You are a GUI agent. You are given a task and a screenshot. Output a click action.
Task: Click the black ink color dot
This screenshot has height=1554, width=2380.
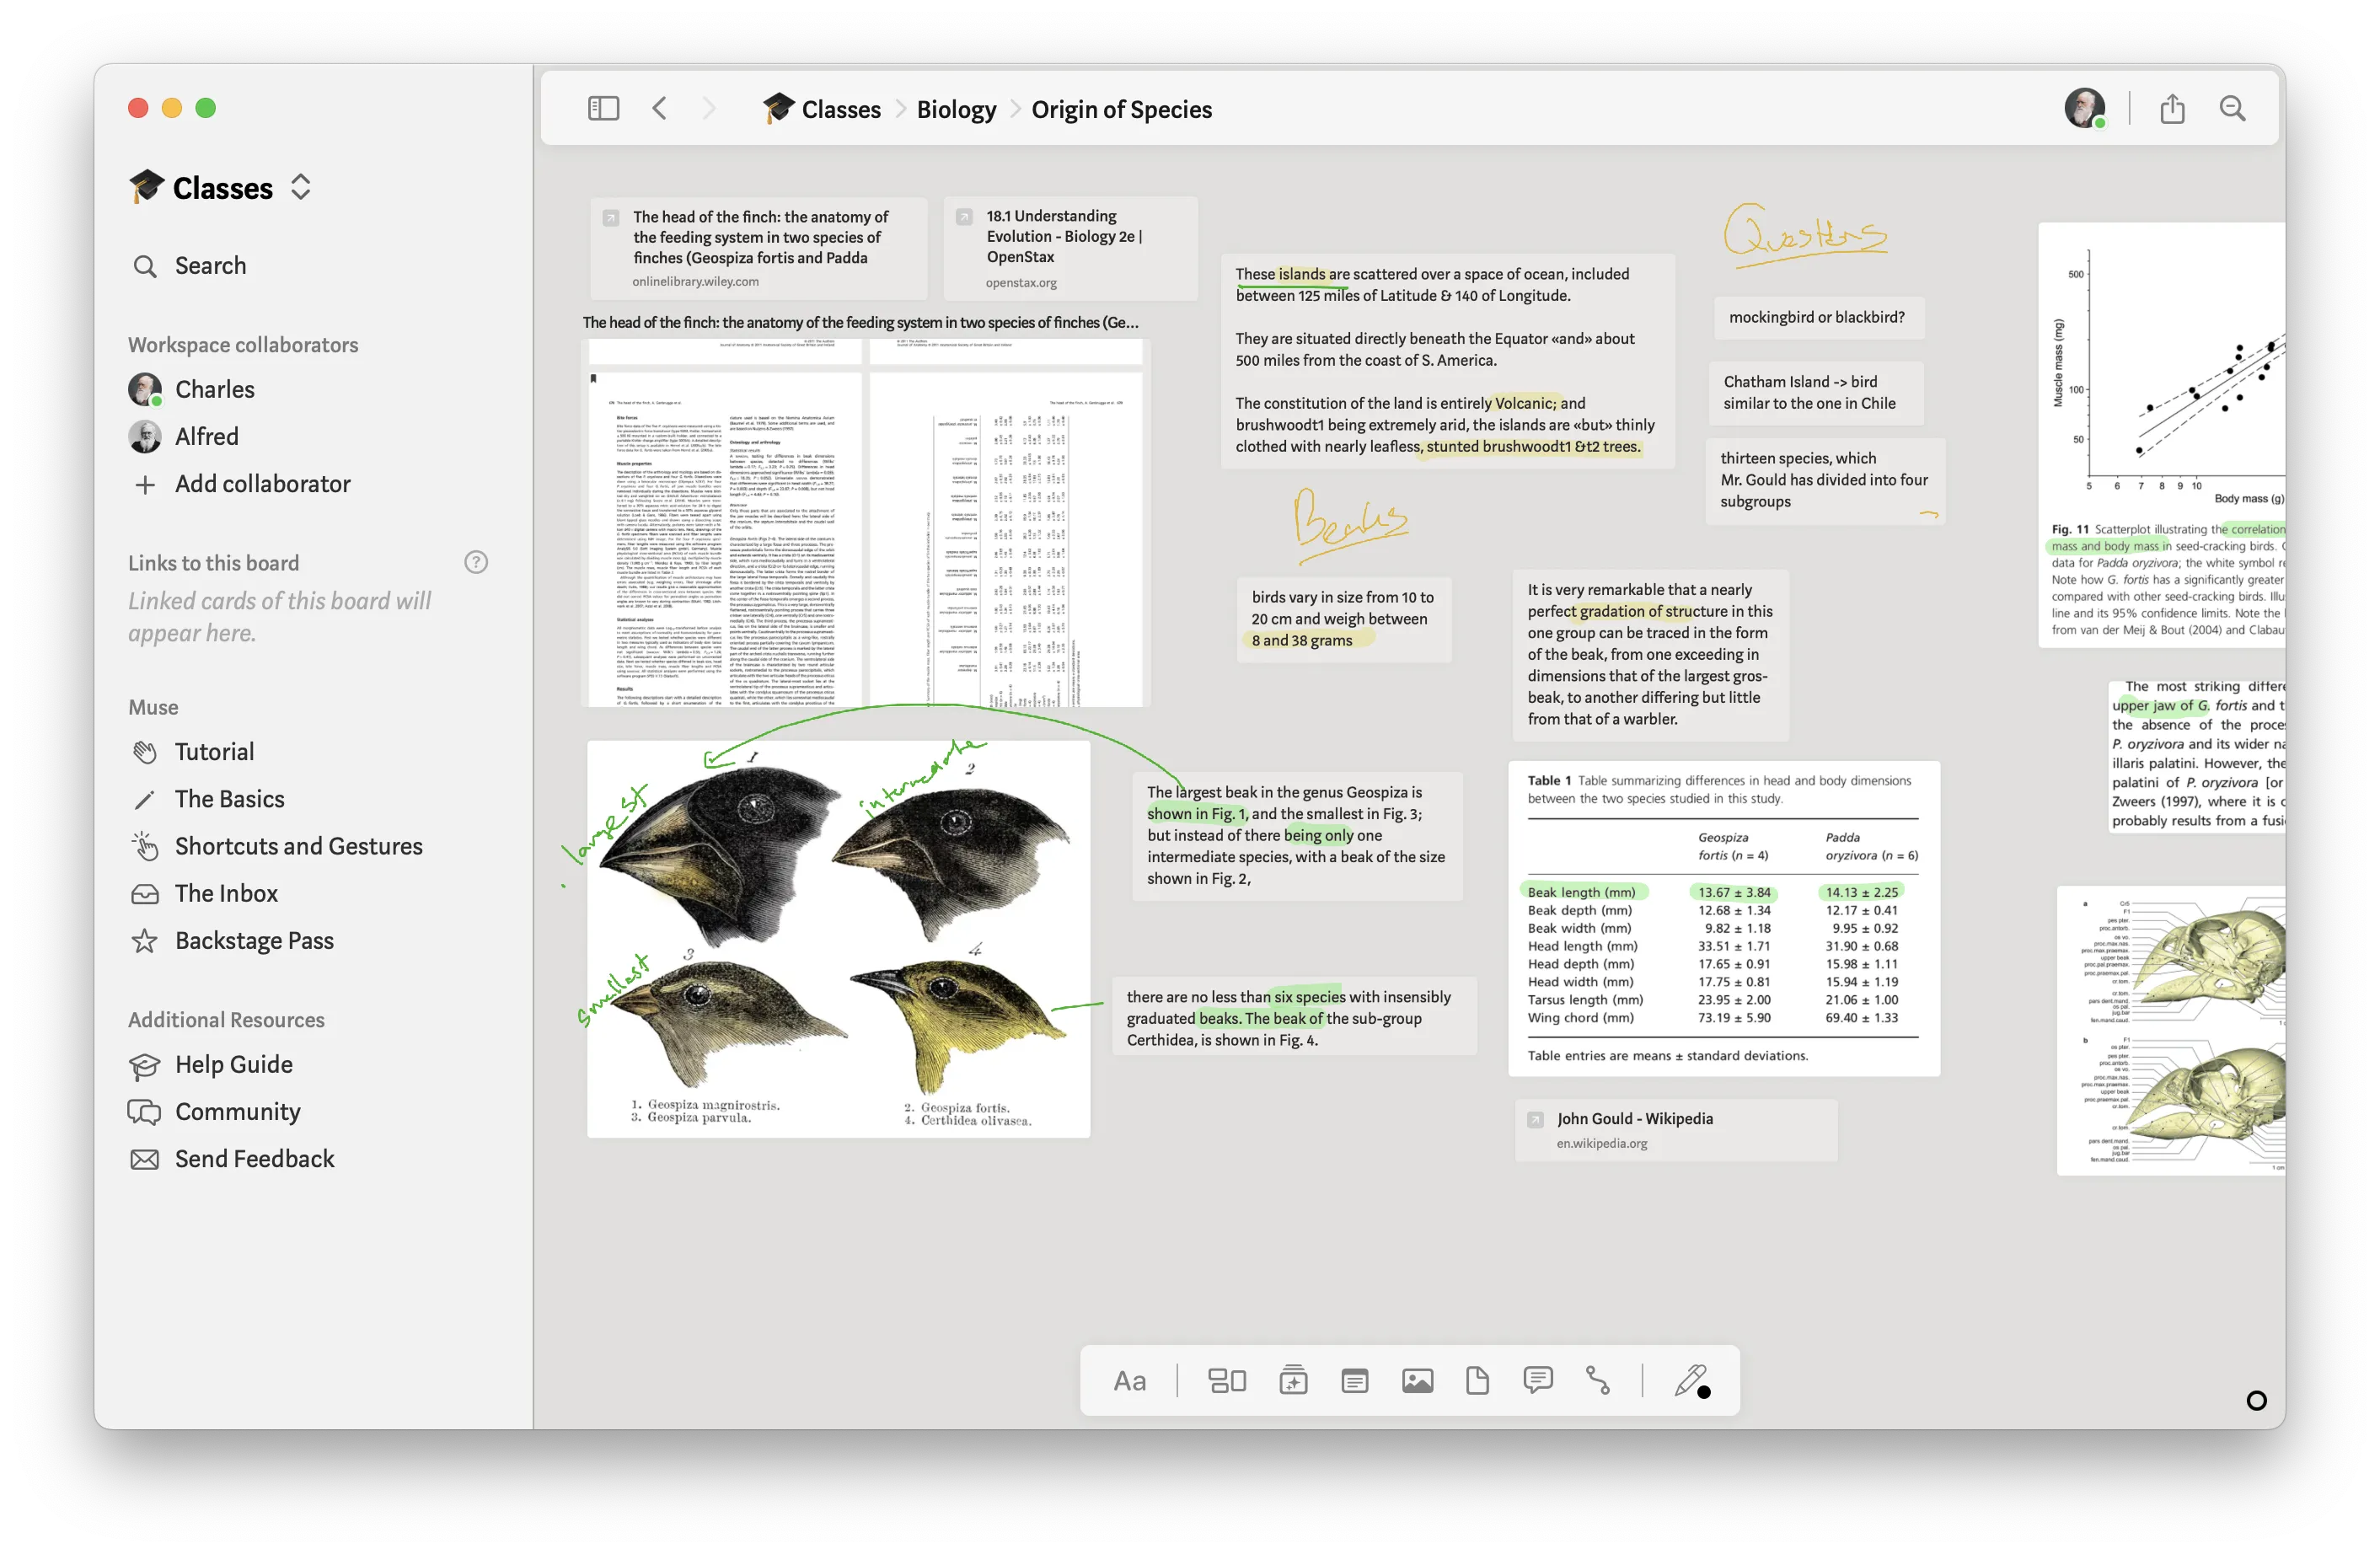click(x=1704, y=1391)
